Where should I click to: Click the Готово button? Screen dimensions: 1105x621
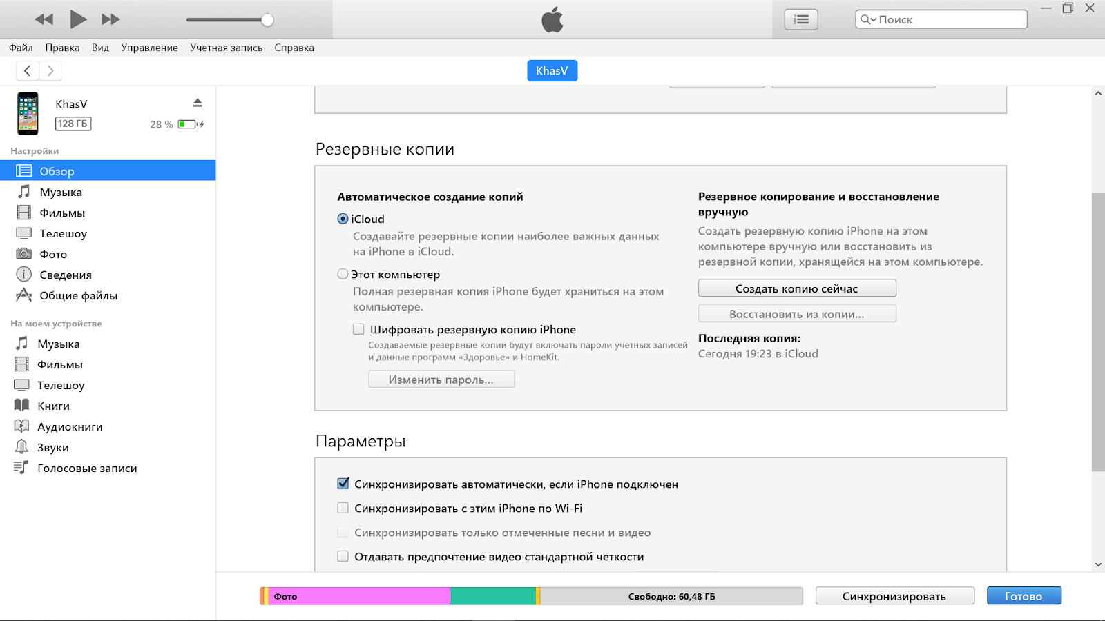1024,596
